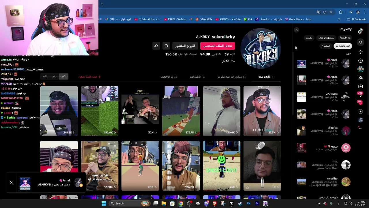369x208 pixels.
Task: Open the video with 241.5K views
Action: pos(59,111)
